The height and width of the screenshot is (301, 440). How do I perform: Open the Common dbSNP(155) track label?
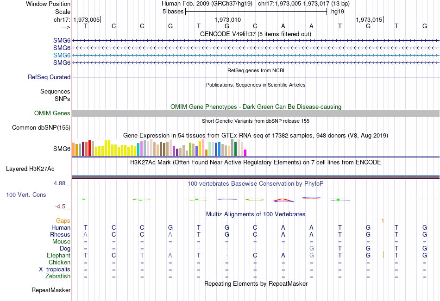[41, 128]
